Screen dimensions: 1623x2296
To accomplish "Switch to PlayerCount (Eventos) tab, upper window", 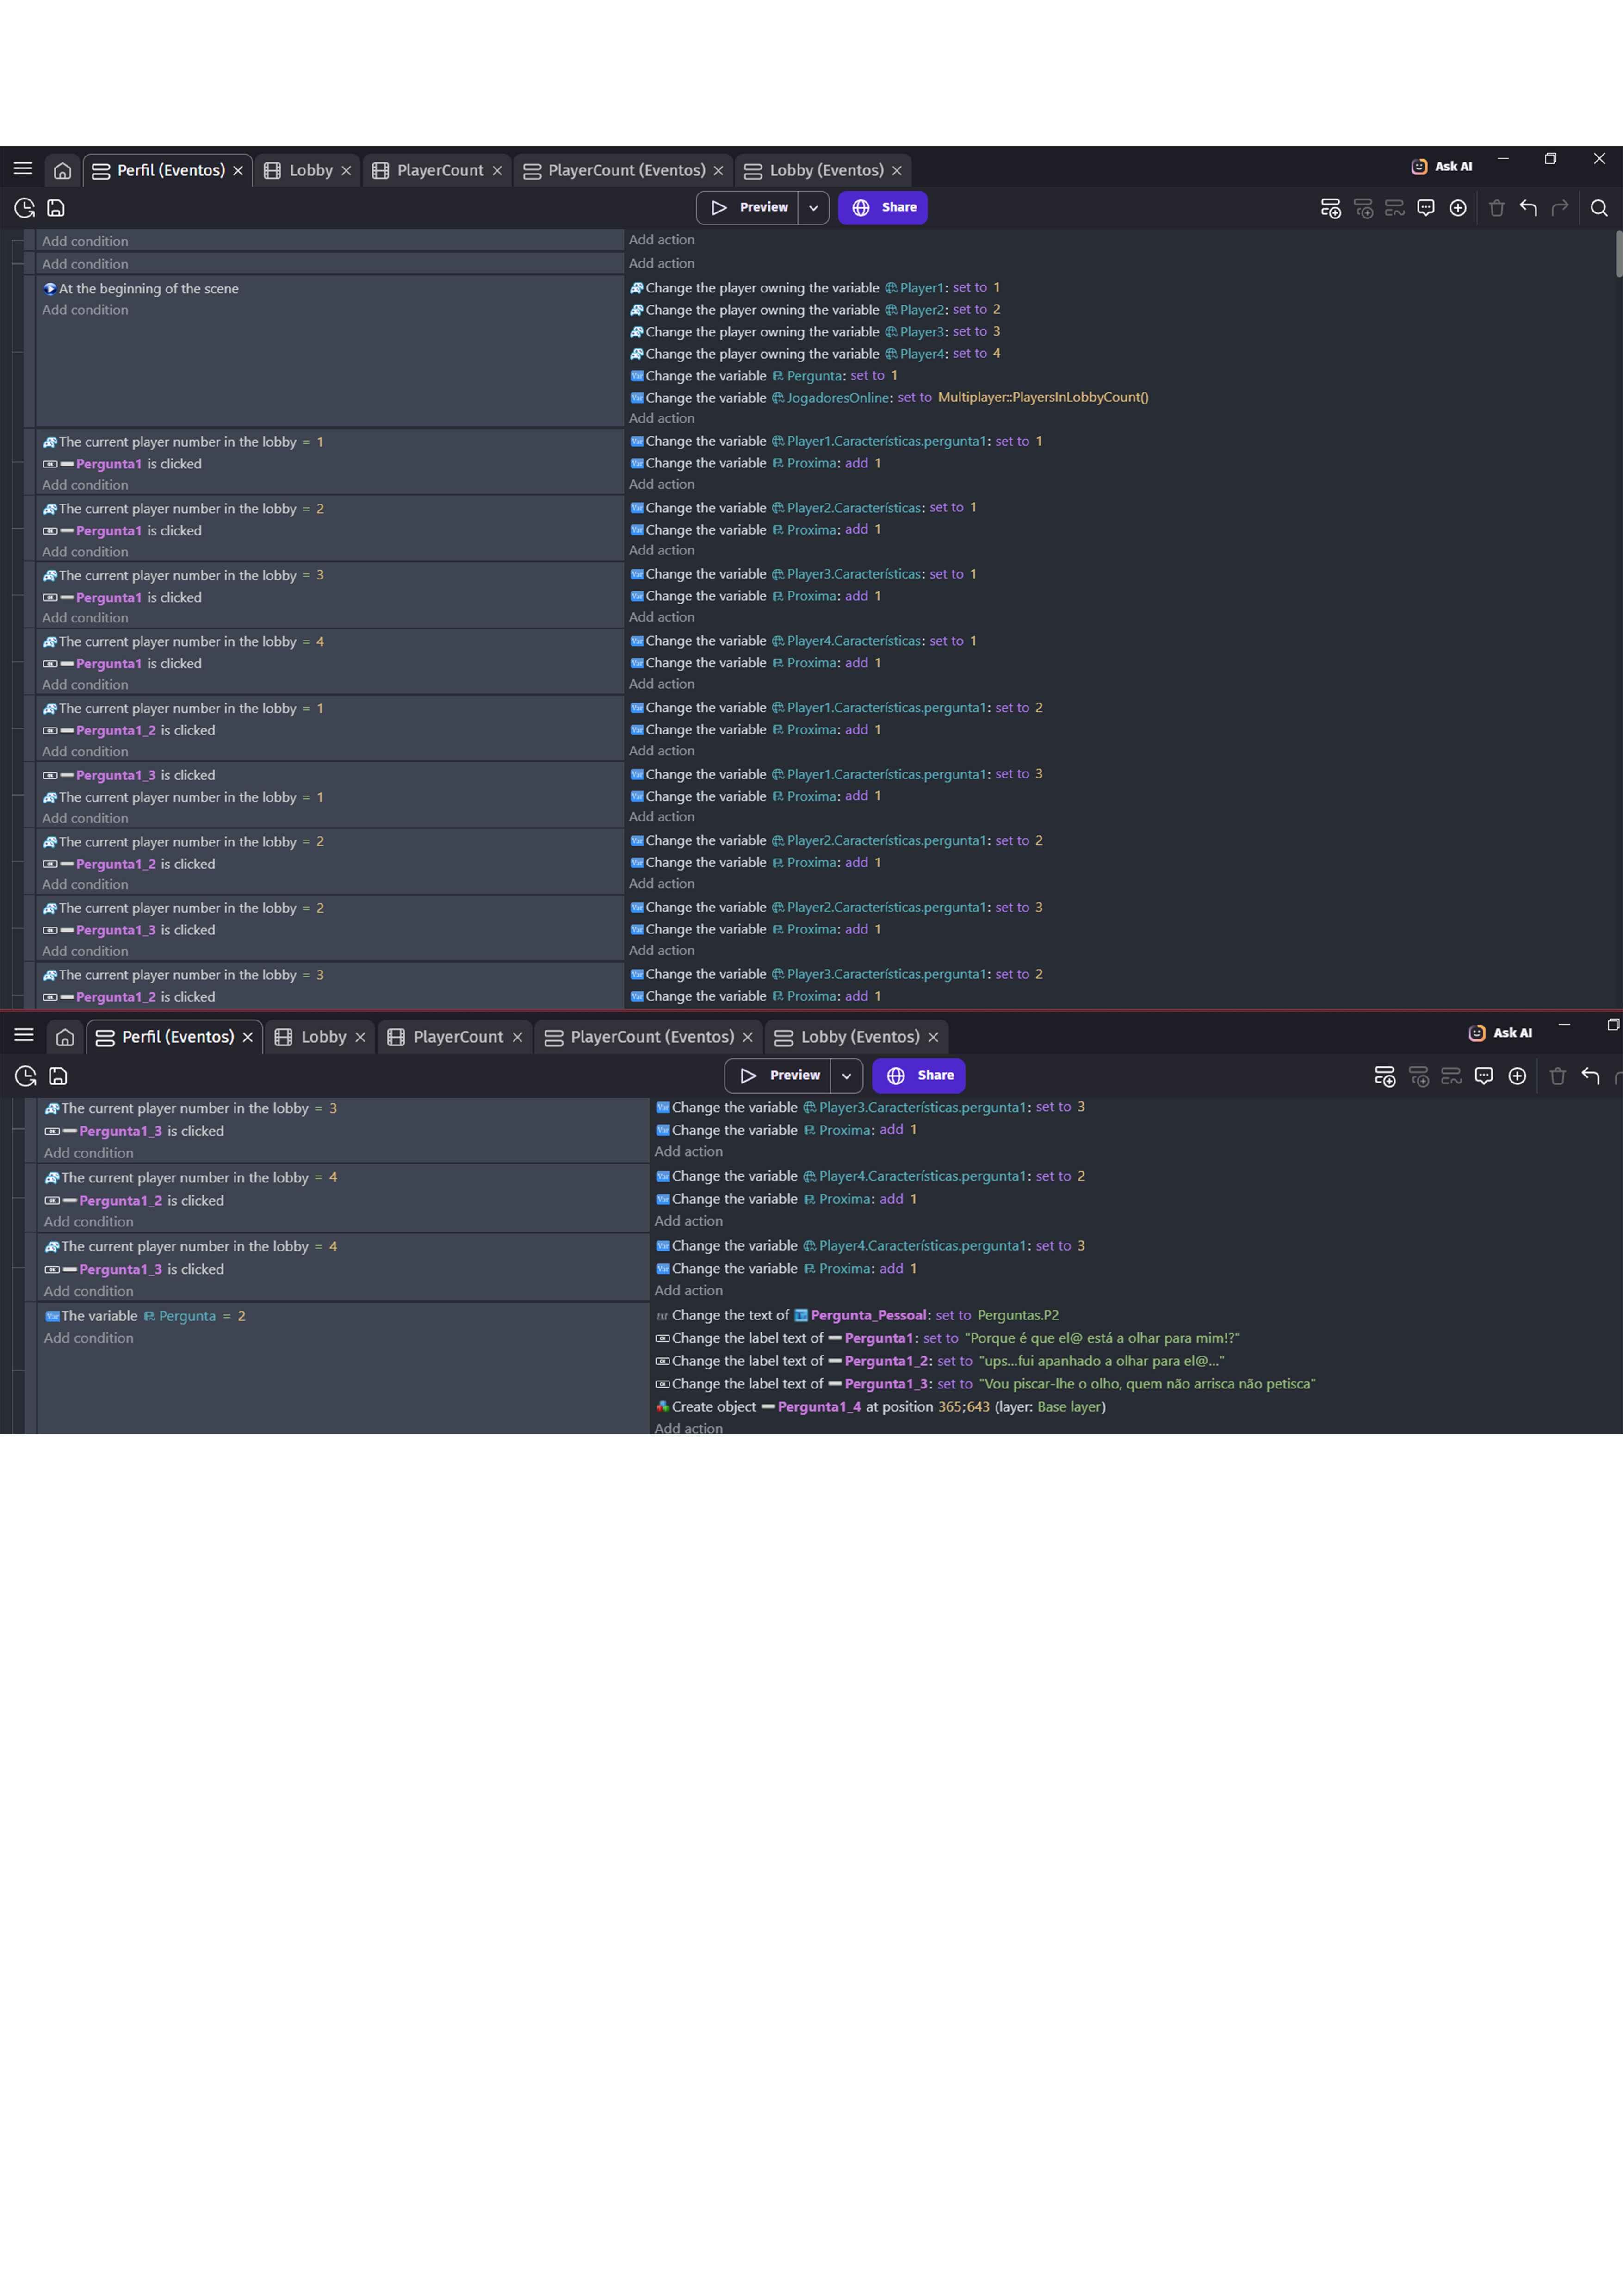I will (626, 171).
